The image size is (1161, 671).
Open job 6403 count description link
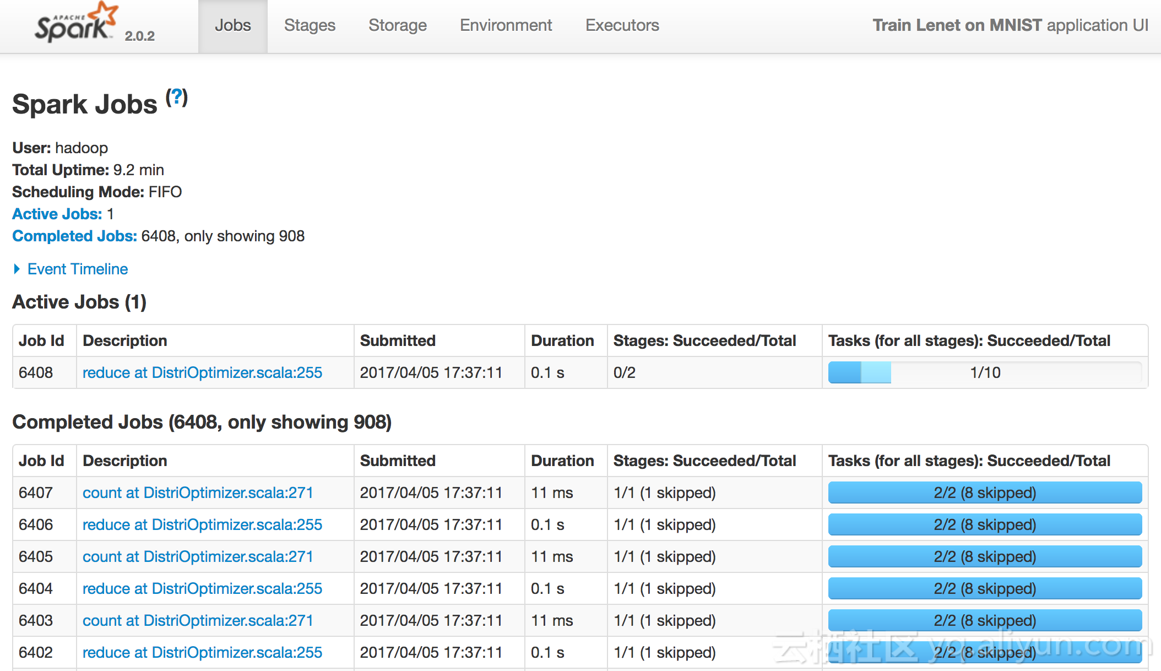[x=198, y=620]
